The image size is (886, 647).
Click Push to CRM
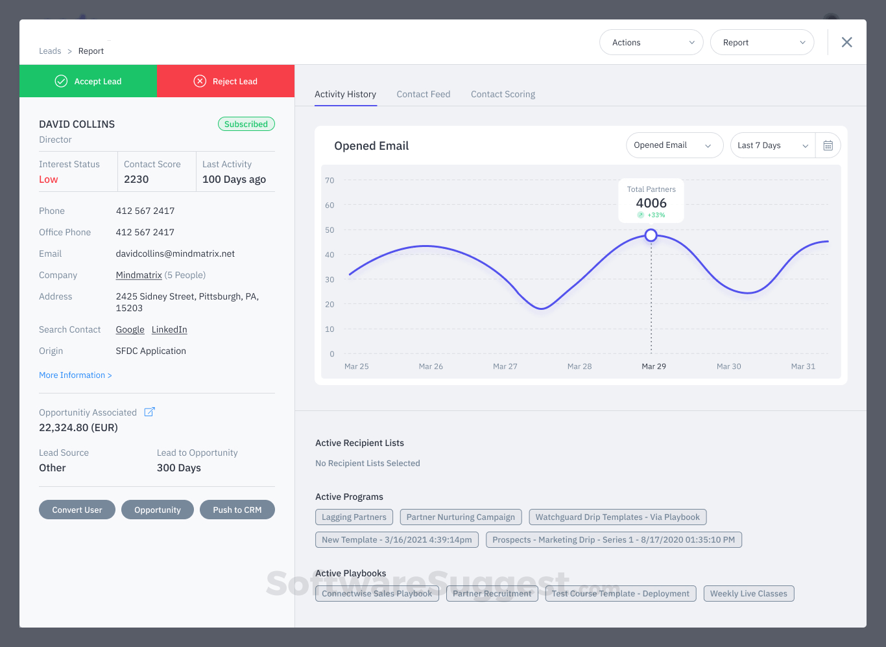pyautogui.click(x=237, y=510)
